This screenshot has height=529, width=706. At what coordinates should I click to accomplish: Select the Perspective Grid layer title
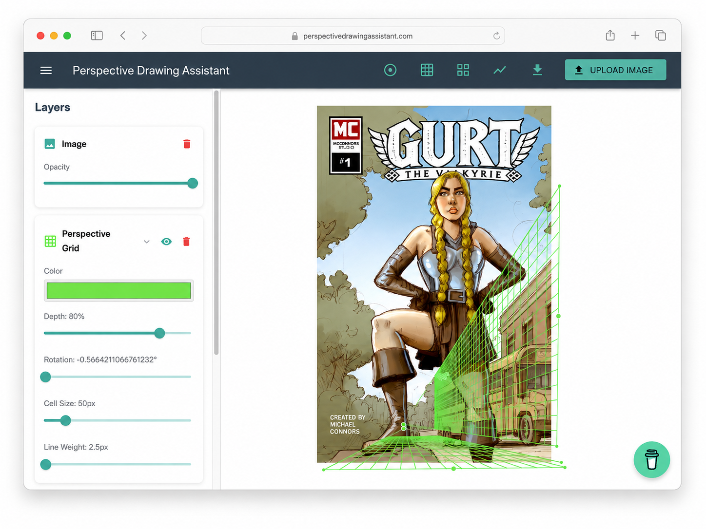86,241
